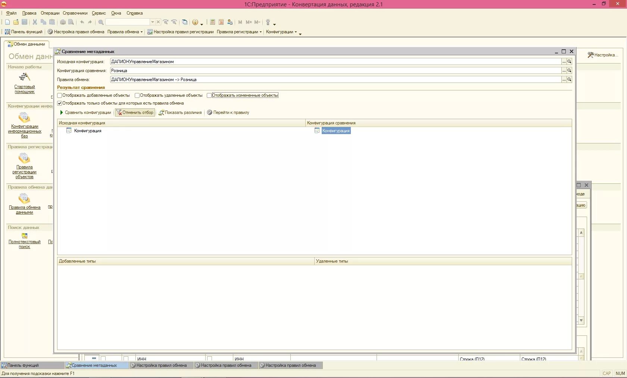This screenshot has width=627, height=378.
Task: Uncheck only objects with exchange rules
Action: pyautogui.click(x=59, y=103)
